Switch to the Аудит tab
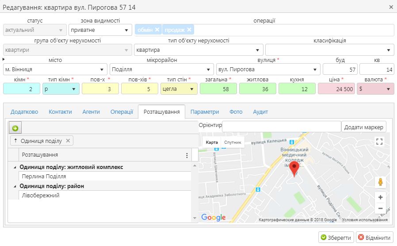 [x=260, y=112]
